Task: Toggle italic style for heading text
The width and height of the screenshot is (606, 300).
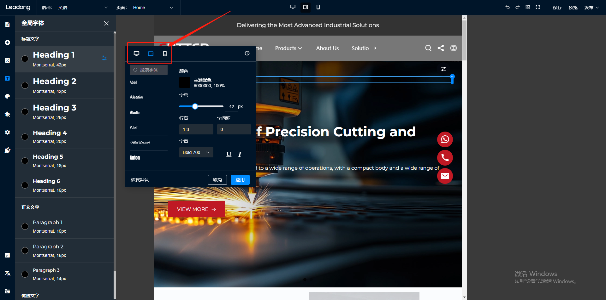Action: pyautogui.click(x=240, y=154)
